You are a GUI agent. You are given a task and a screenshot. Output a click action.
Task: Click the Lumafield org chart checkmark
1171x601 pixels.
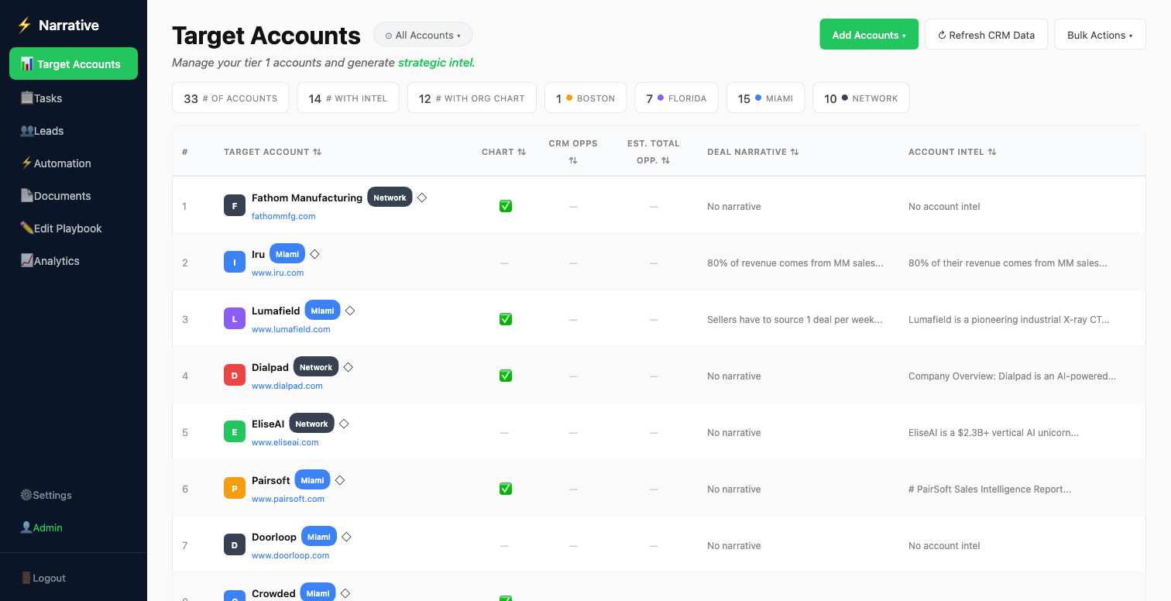tap(506, 319)
